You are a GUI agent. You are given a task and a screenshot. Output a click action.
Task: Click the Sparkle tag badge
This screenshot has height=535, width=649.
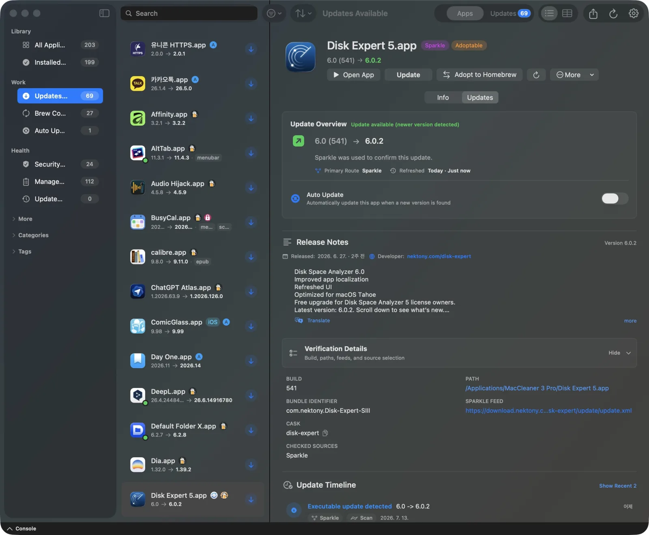tap(435, 45)
